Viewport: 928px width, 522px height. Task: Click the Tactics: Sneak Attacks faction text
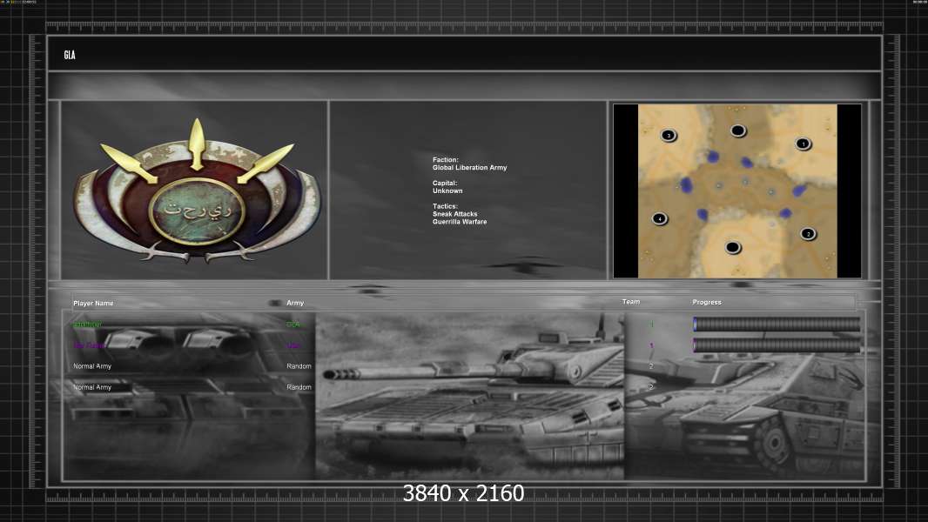click(x=456, y=214)
